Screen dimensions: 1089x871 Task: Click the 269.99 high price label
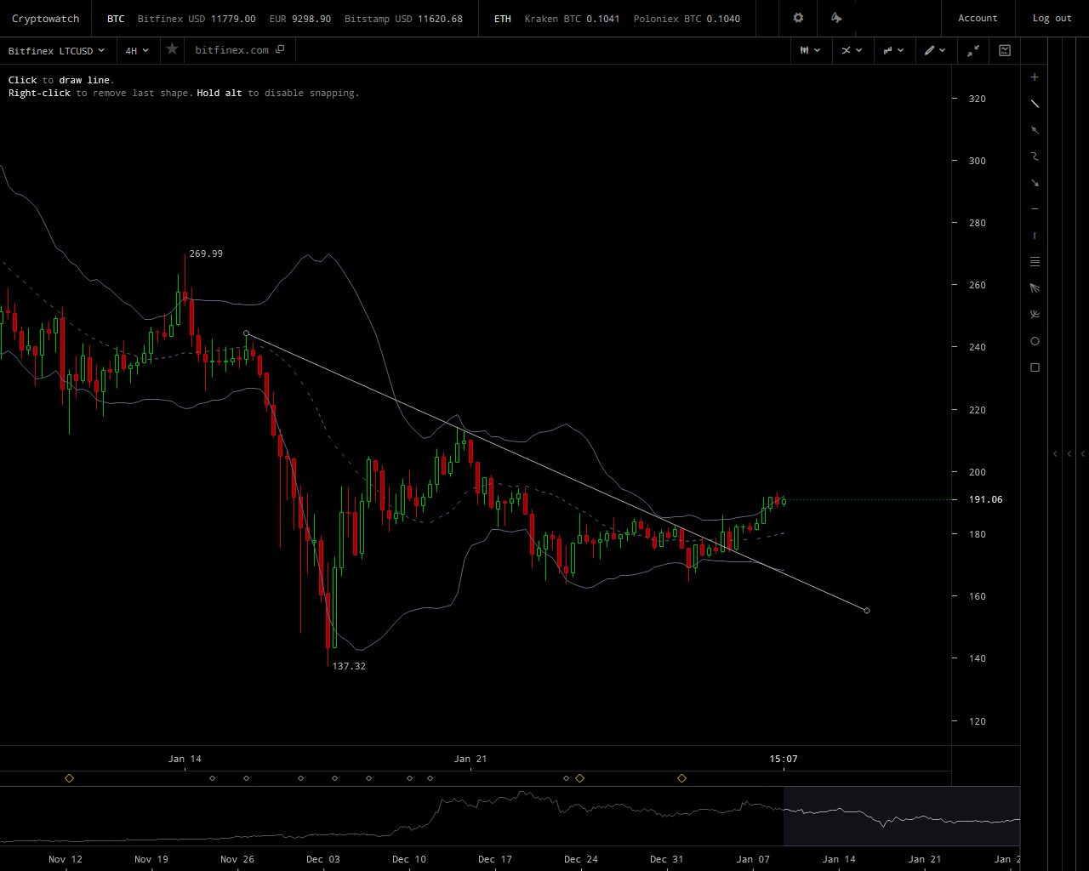click(x=206, y=253)
